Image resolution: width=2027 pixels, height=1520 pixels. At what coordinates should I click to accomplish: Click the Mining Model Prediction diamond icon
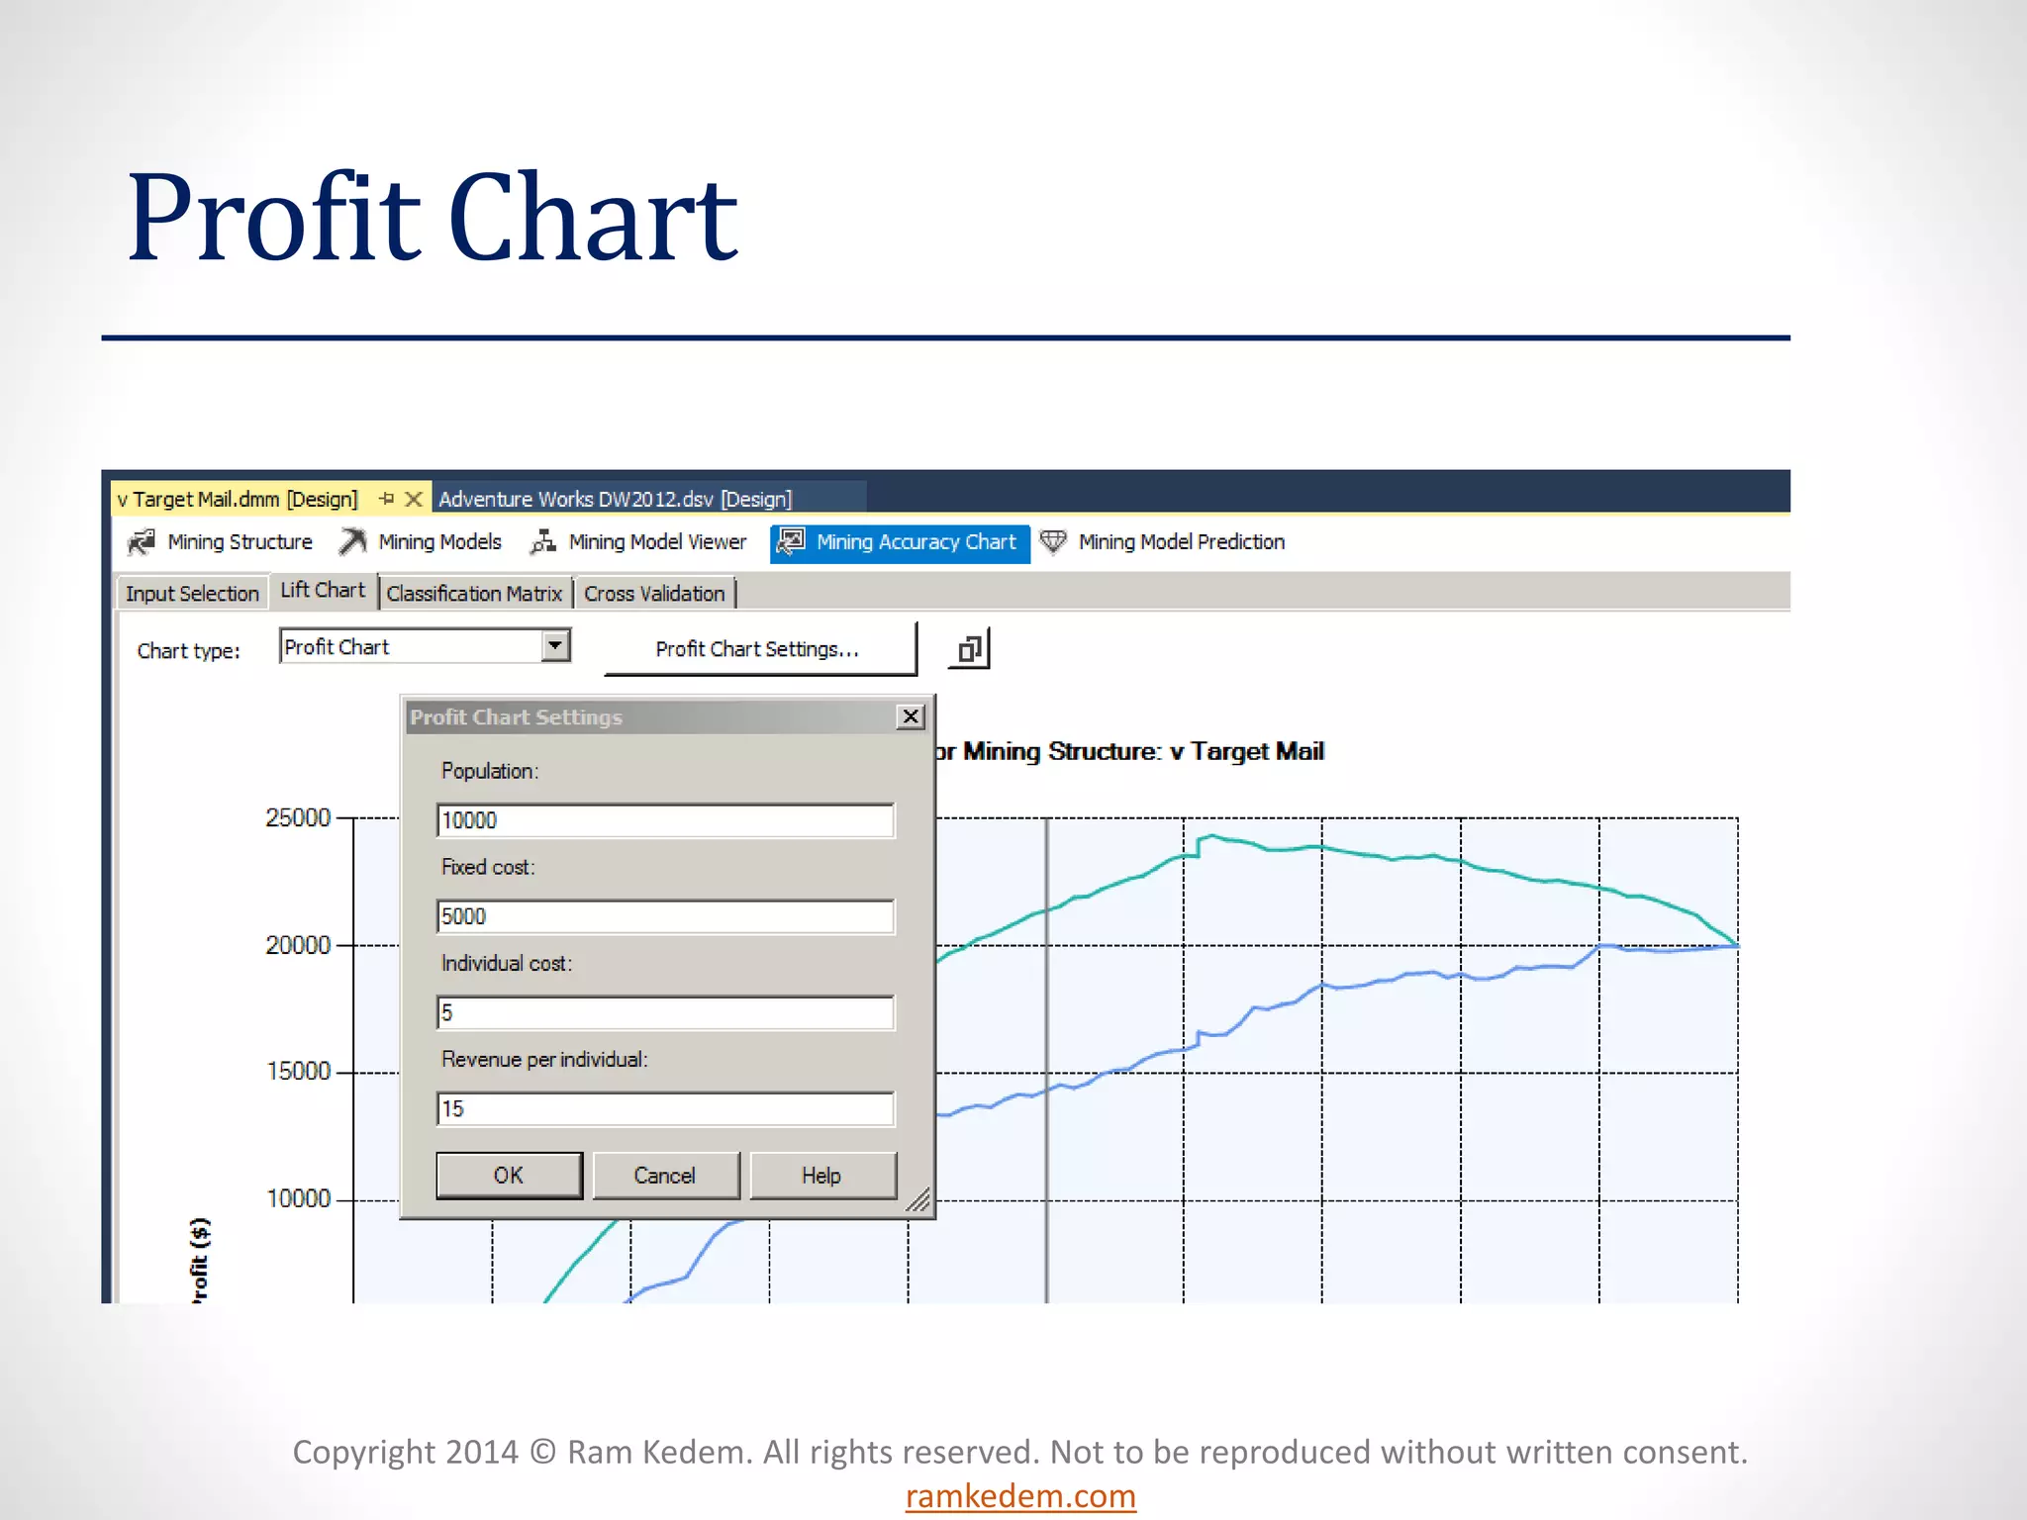(1053, 541)
